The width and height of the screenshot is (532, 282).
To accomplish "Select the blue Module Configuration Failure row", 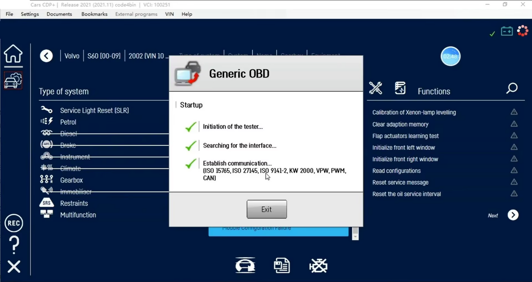I will pyautogui.click(x=278, y=231).
